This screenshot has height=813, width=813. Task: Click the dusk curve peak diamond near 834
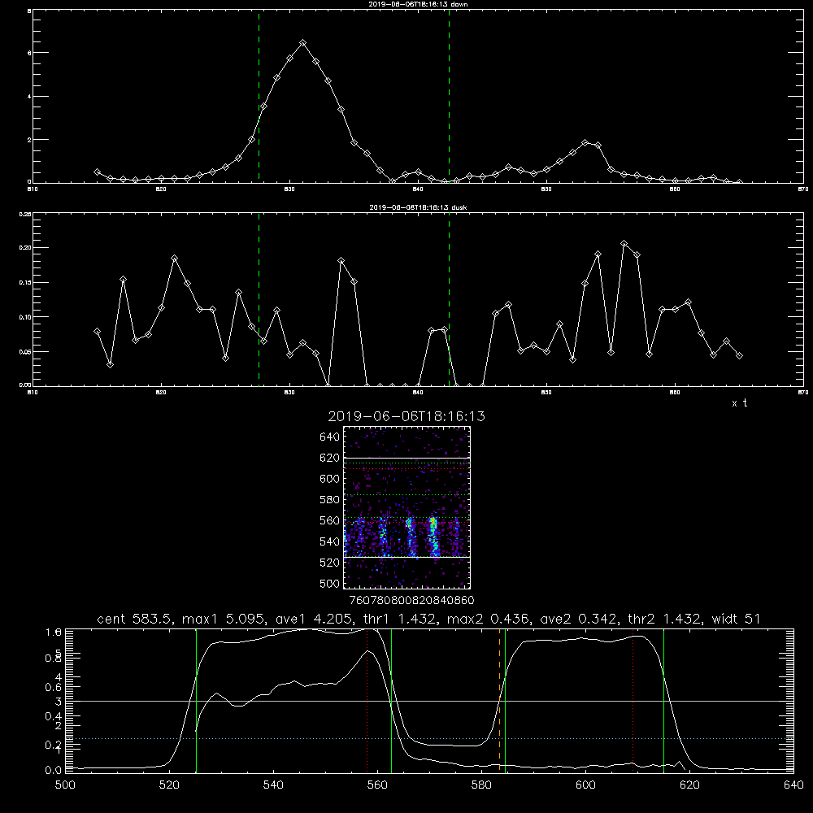(341, 261)
